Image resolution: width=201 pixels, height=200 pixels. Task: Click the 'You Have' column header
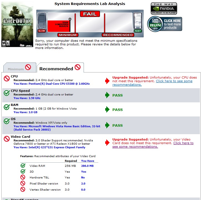click(88, 161)
